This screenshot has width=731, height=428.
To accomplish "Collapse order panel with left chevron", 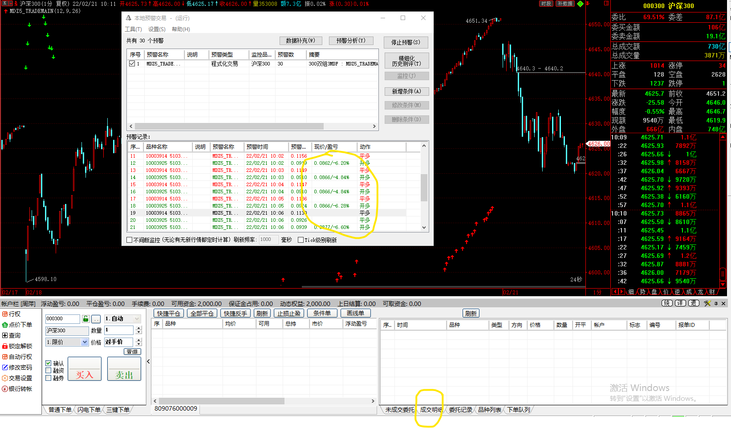I will 149,362.
